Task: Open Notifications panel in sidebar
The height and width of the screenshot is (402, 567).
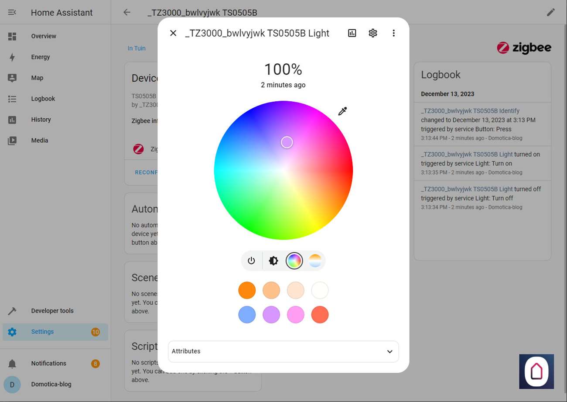Action: tap(48, 364)
